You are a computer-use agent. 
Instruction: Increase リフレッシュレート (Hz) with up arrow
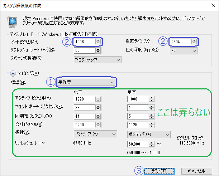[x=98, y=49]
